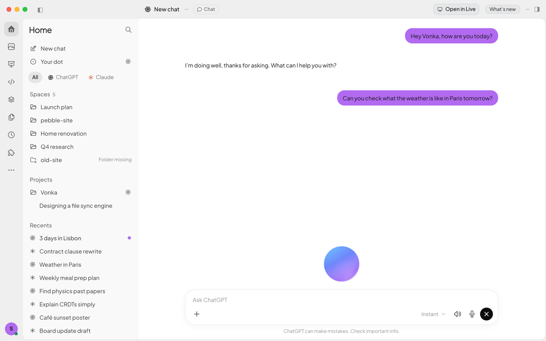Open the history clock icon in left rail

(x=11, y=135)
